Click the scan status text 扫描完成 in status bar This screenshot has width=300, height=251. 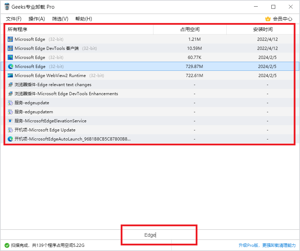pyautogui.click(x=48, y=245)
